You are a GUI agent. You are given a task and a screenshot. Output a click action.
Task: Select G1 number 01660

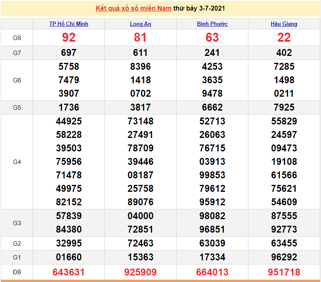click(69, 258)
